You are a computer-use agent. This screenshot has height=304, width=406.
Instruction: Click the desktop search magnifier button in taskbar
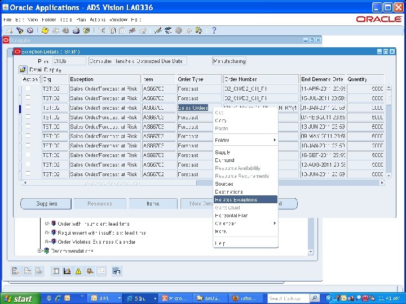315,298
